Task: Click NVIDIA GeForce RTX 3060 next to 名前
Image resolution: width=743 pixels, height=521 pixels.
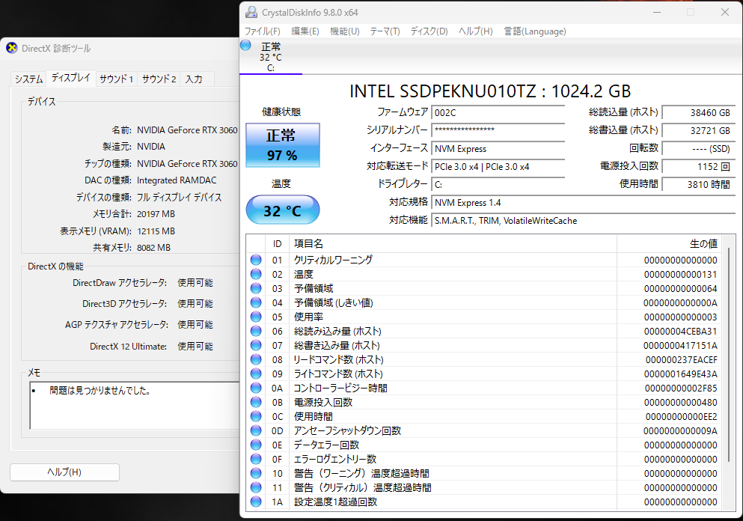Action: (187, 130)
